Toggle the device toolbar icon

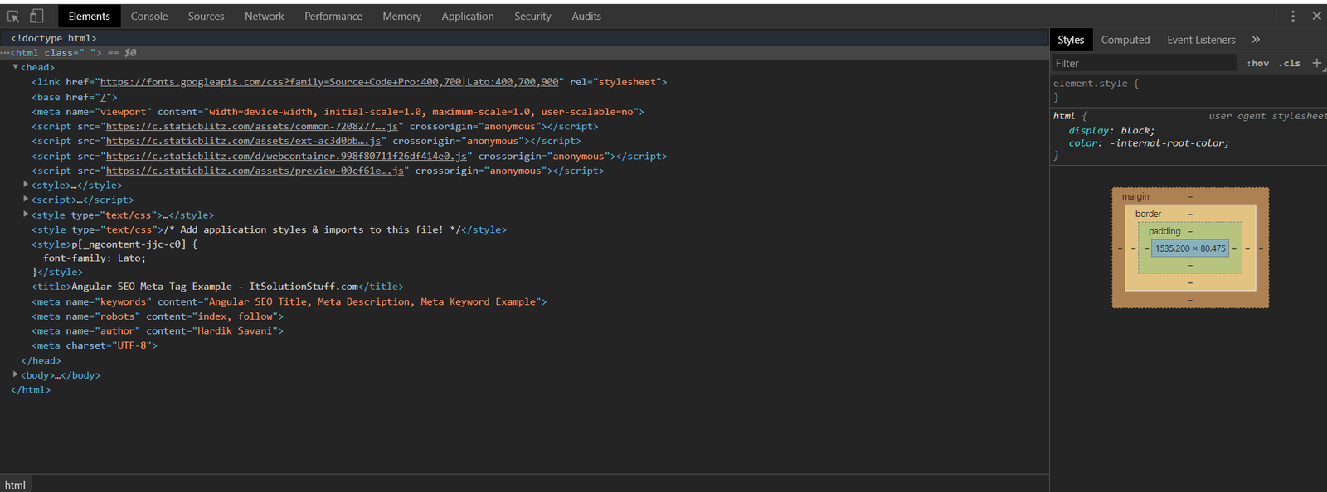(x=36, y=17)
